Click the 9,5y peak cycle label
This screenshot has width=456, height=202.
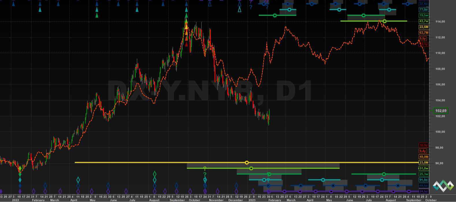[423, 38]
